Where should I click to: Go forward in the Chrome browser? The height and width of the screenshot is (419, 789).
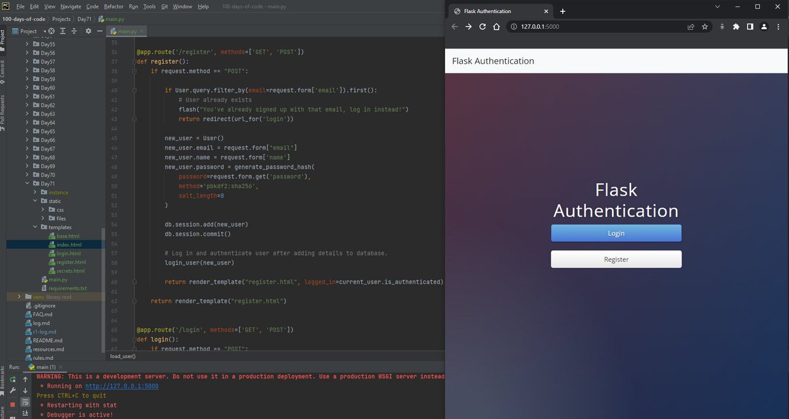[468, 27]
